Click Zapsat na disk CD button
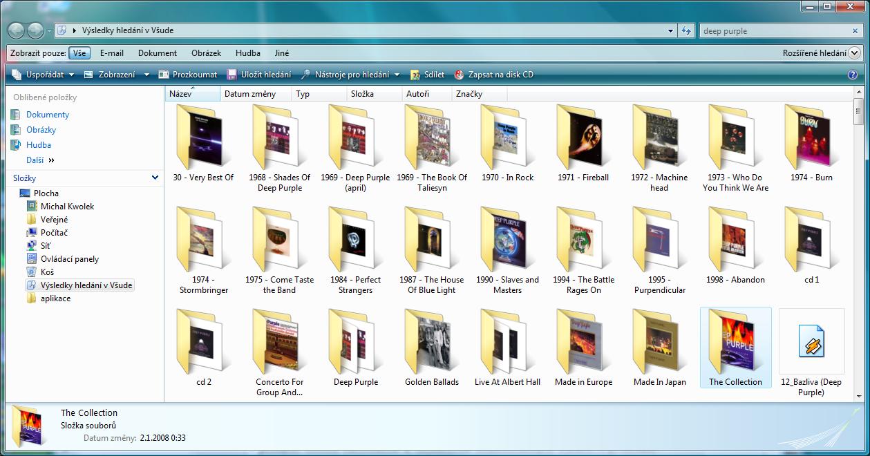 (493, 75)
